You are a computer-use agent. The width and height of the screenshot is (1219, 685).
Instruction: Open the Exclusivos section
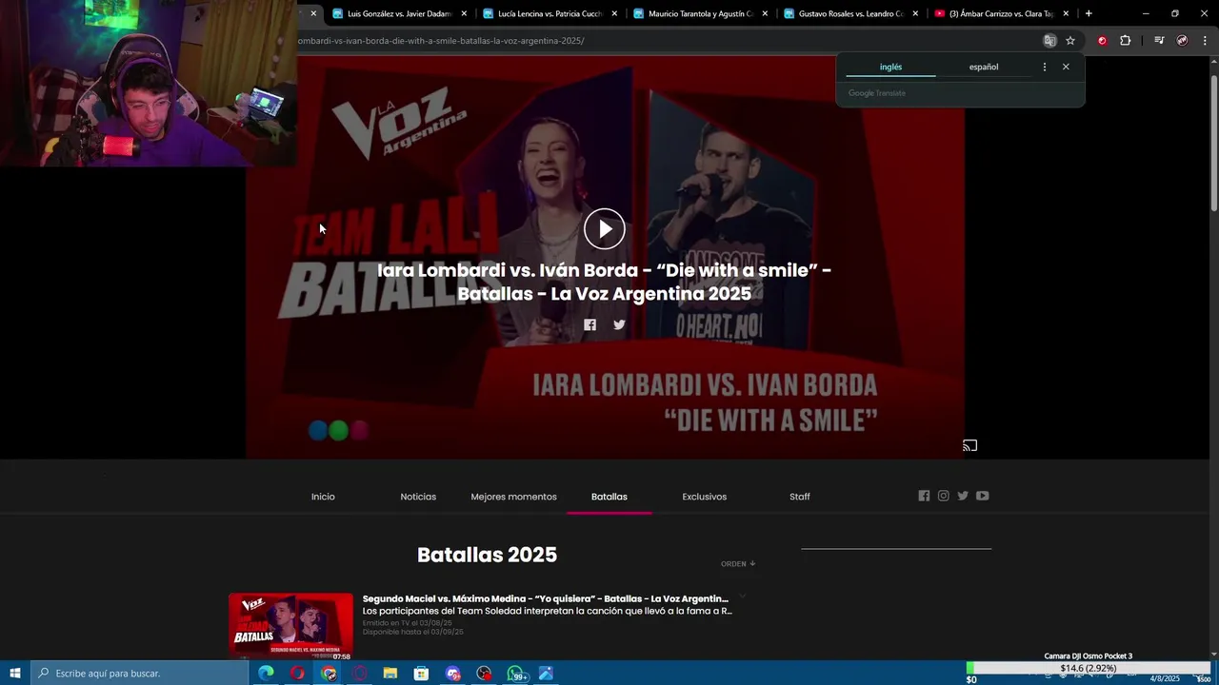704,497
